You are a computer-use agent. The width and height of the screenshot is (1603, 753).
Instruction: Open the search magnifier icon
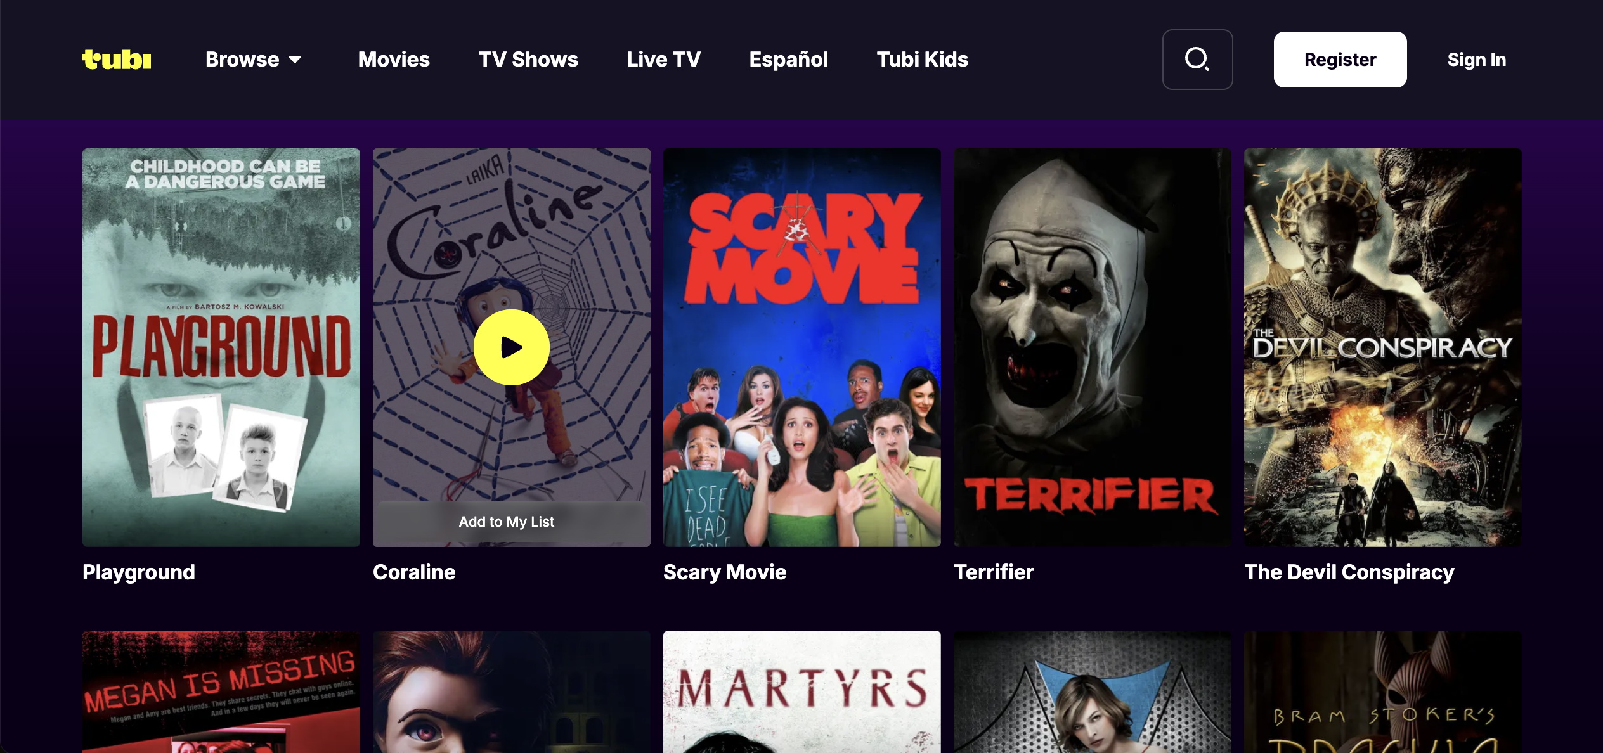(1197, 60)
